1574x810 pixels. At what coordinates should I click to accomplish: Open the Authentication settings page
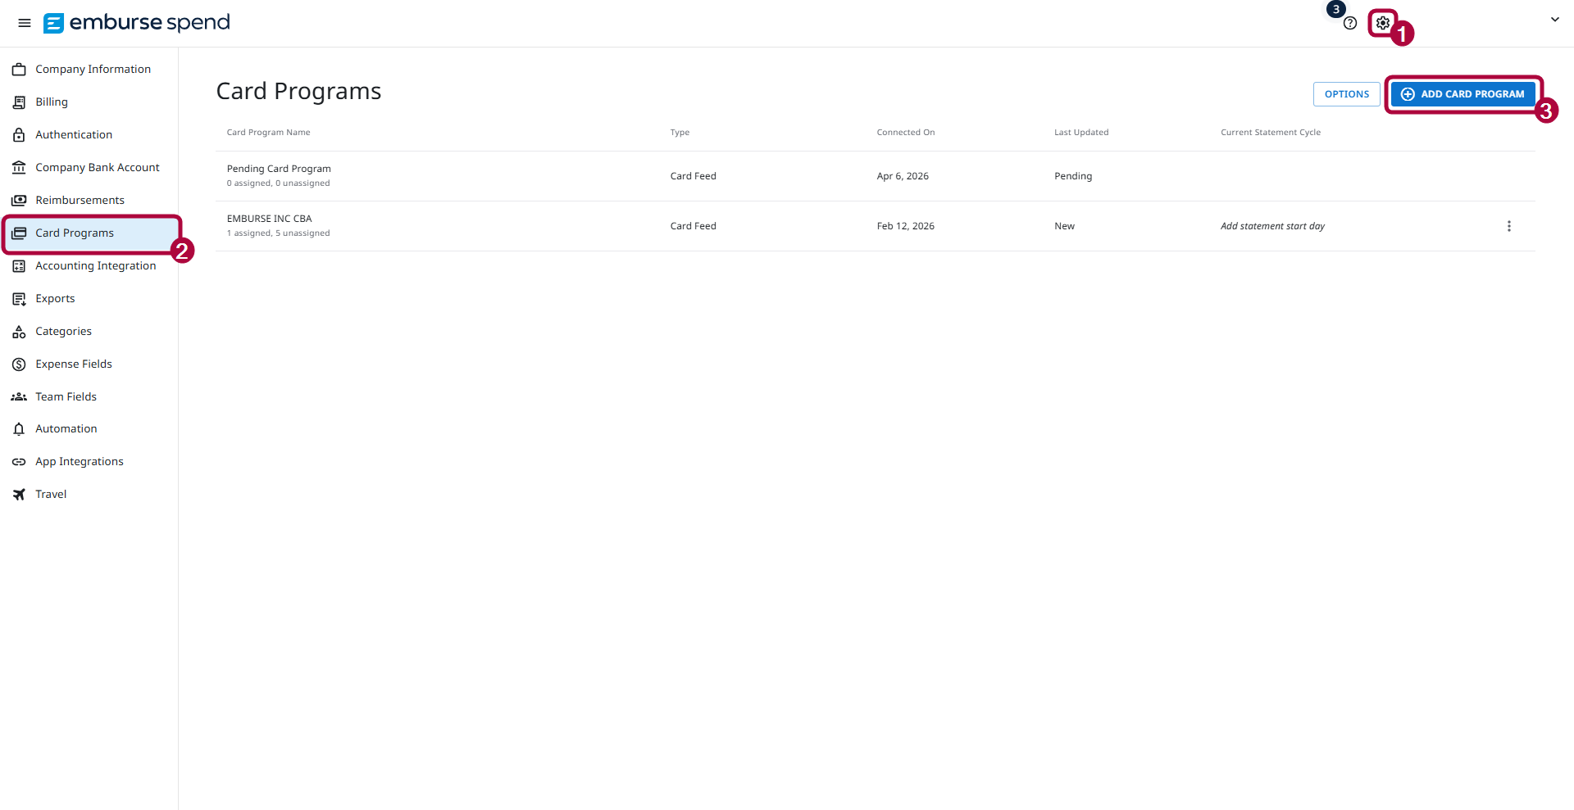point(74,134)
